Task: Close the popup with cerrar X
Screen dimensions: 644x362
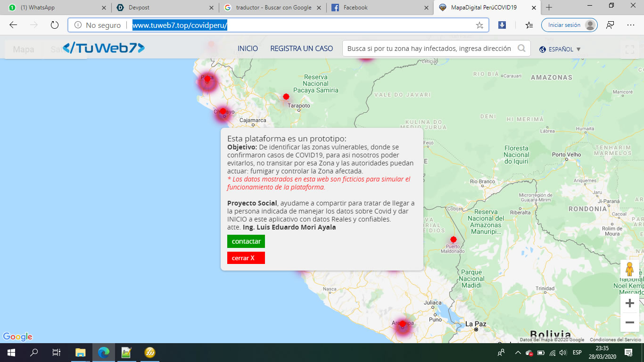Action: tap(246, 258)
